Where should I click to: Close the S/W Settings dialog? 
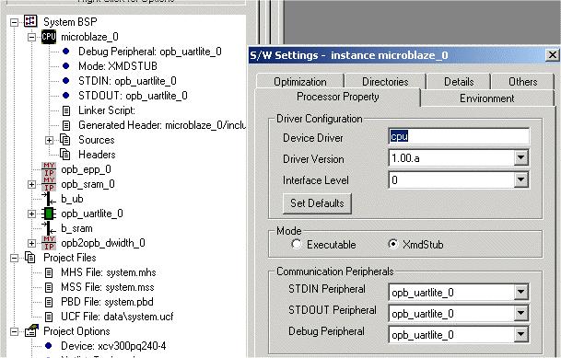[x=553, y=55]
